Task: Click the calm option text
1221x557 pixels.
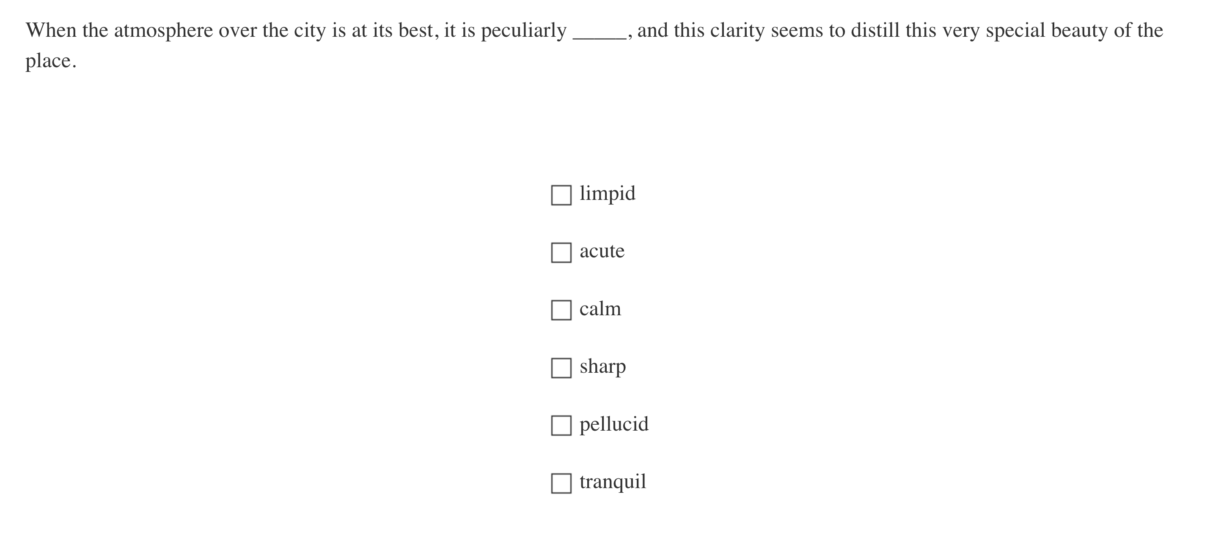Action: coord(600,309)
